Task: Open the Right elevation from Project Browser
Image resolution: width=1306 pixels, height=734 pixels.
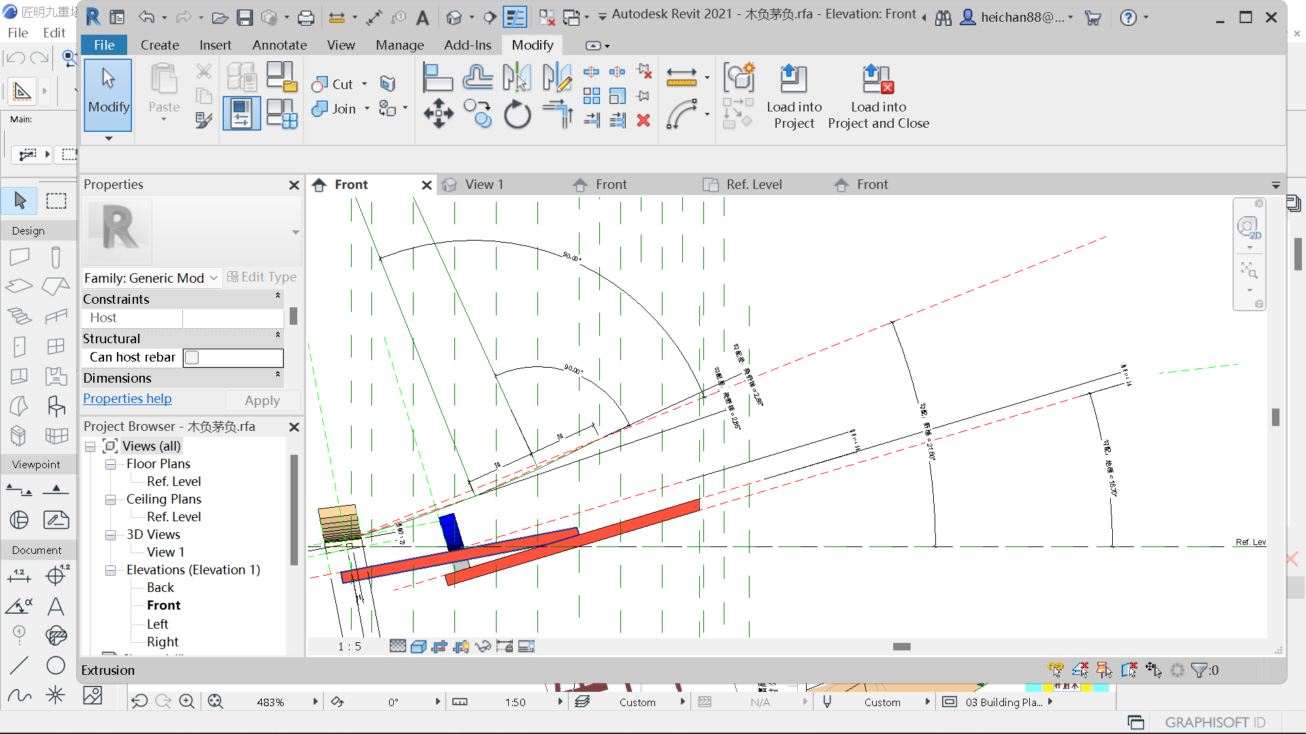Action: [161, 642]
